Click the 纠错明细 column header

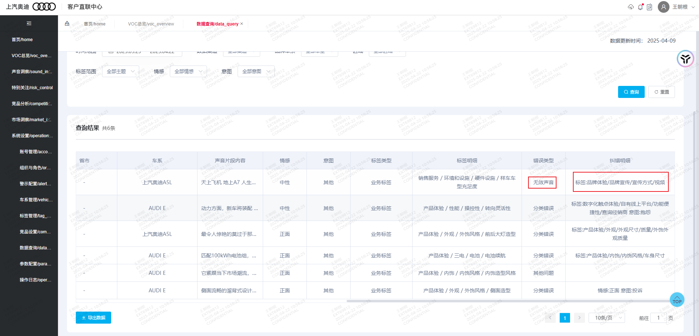point(620,161)
